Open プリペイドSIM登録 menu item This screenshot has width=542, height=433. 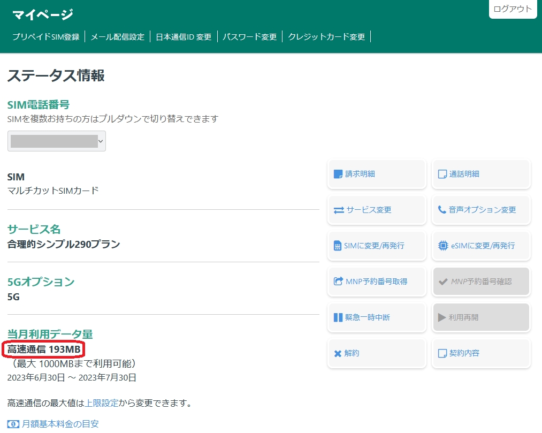(x=46, y=36)
